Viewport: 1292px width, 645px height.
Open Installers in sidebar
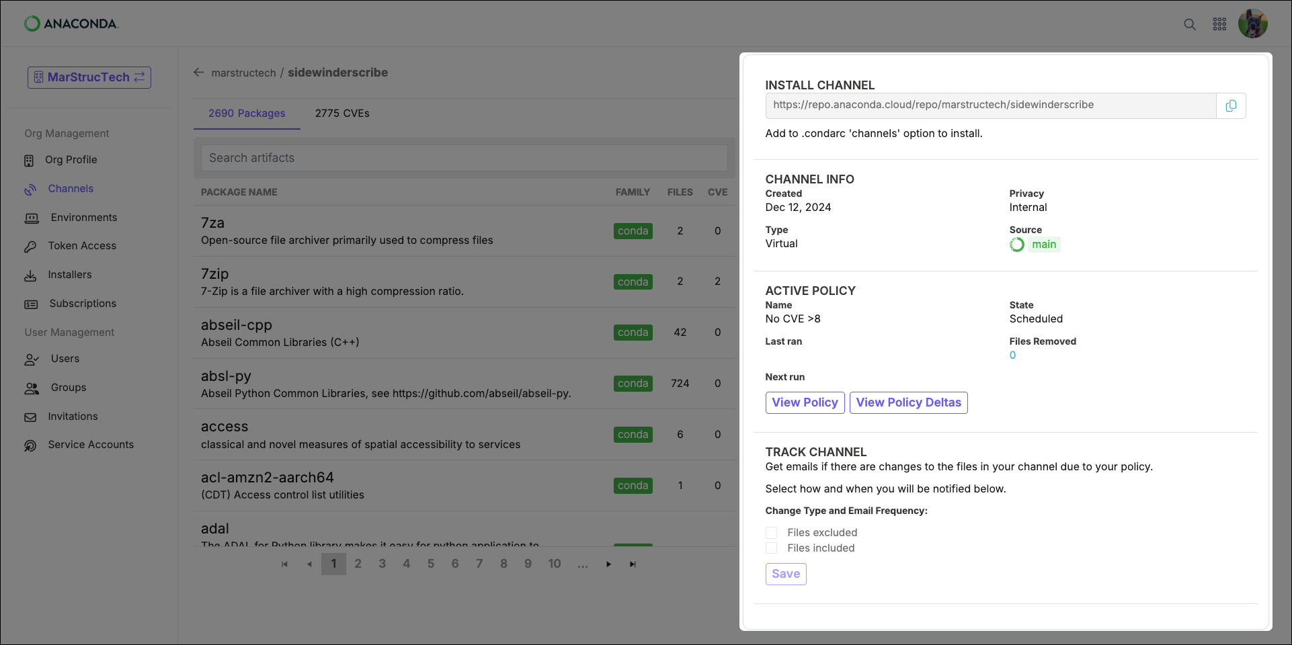[x=70, y=275]
